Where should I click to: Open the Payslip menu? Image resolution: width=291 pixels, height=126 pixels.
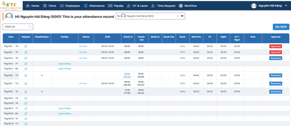pos(115,6)
